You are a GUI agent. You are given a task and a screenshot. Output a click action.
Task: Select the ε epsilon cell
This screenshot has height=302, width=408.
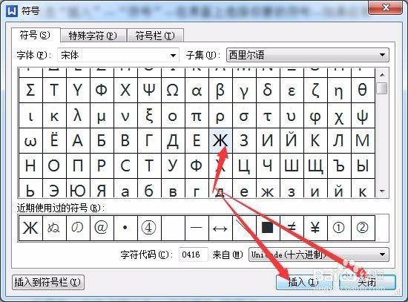click(292, 90)
